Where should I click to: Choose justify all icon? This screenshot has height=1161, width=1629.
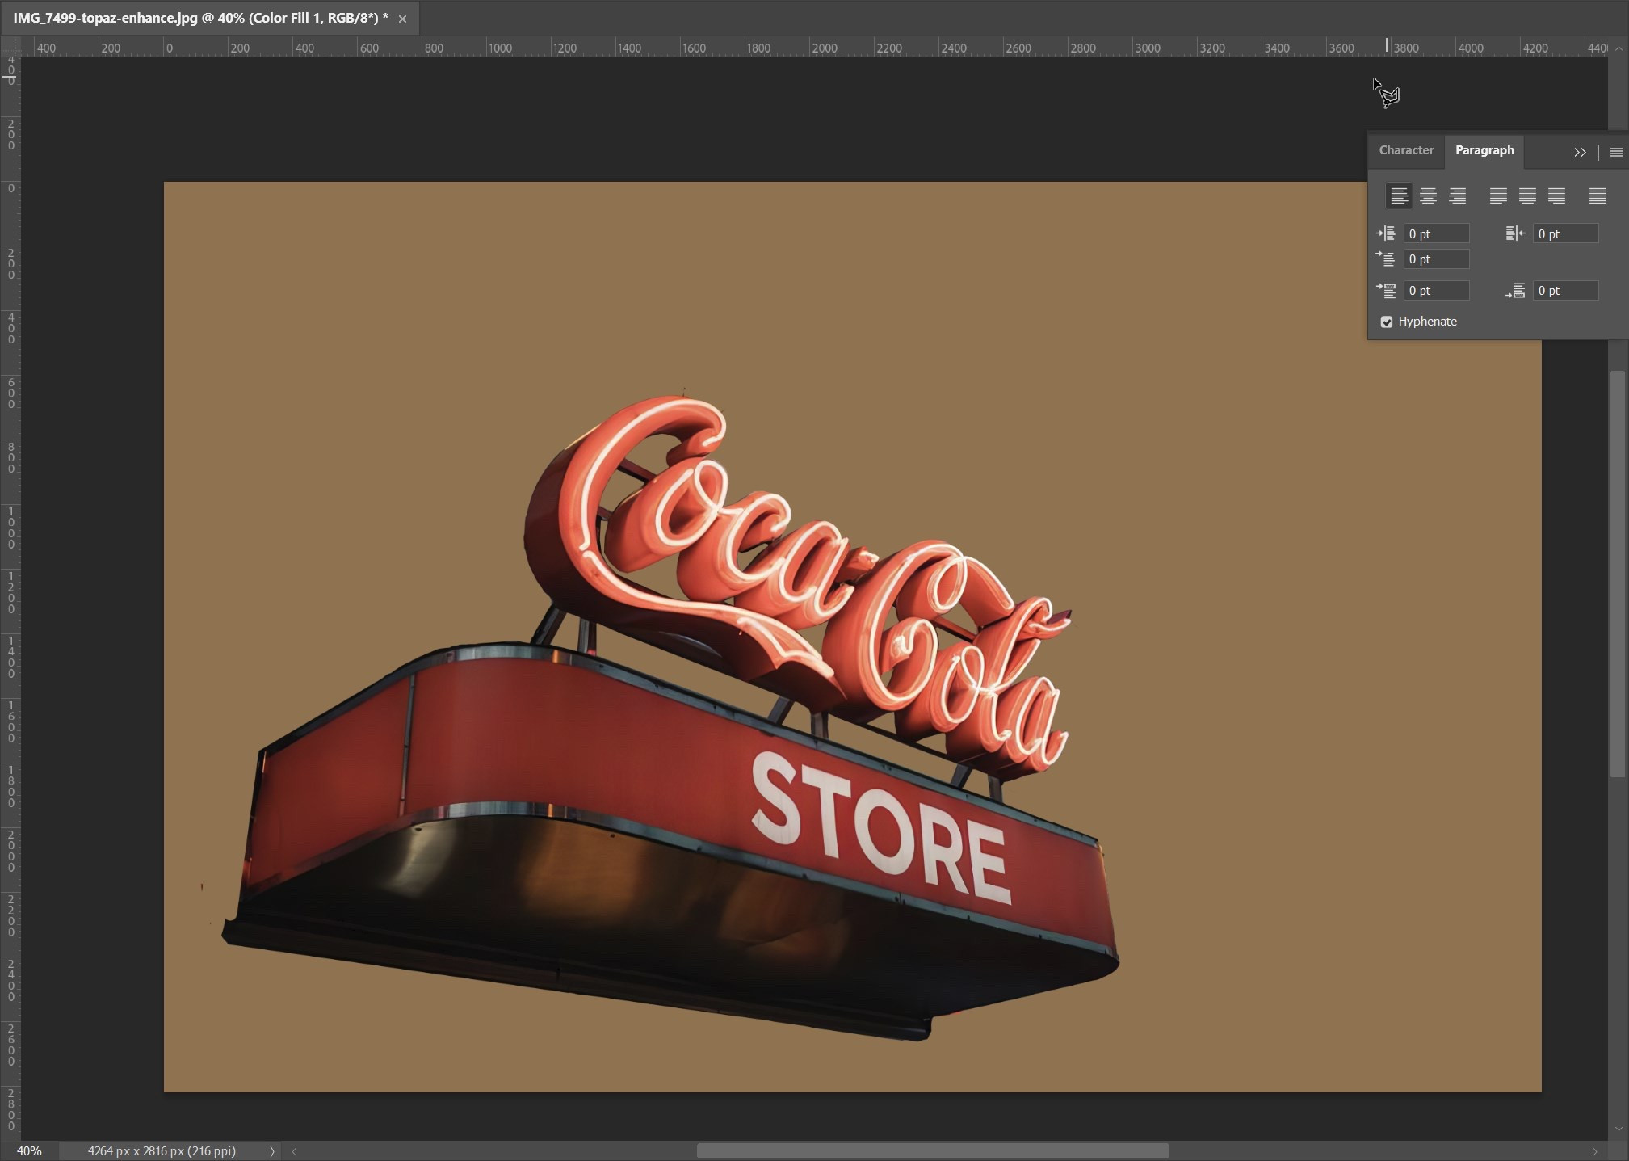(1598, 196)
